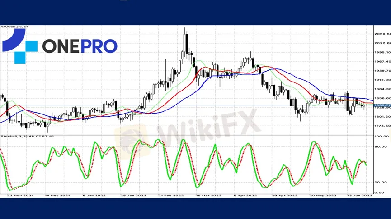Click the 1912.00 price axis label
Image resolution: width=391 pixels, height=219 pixels.
pos(382,80)
